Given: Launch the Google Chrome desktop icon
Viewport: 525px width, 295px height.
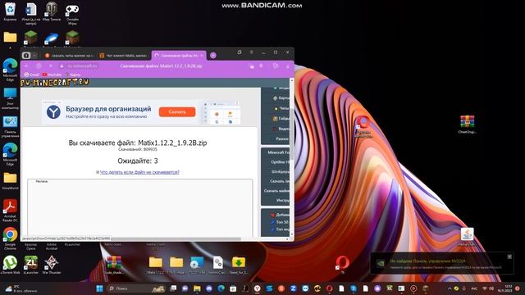Looking at the screenshot, I should (10, 238).
